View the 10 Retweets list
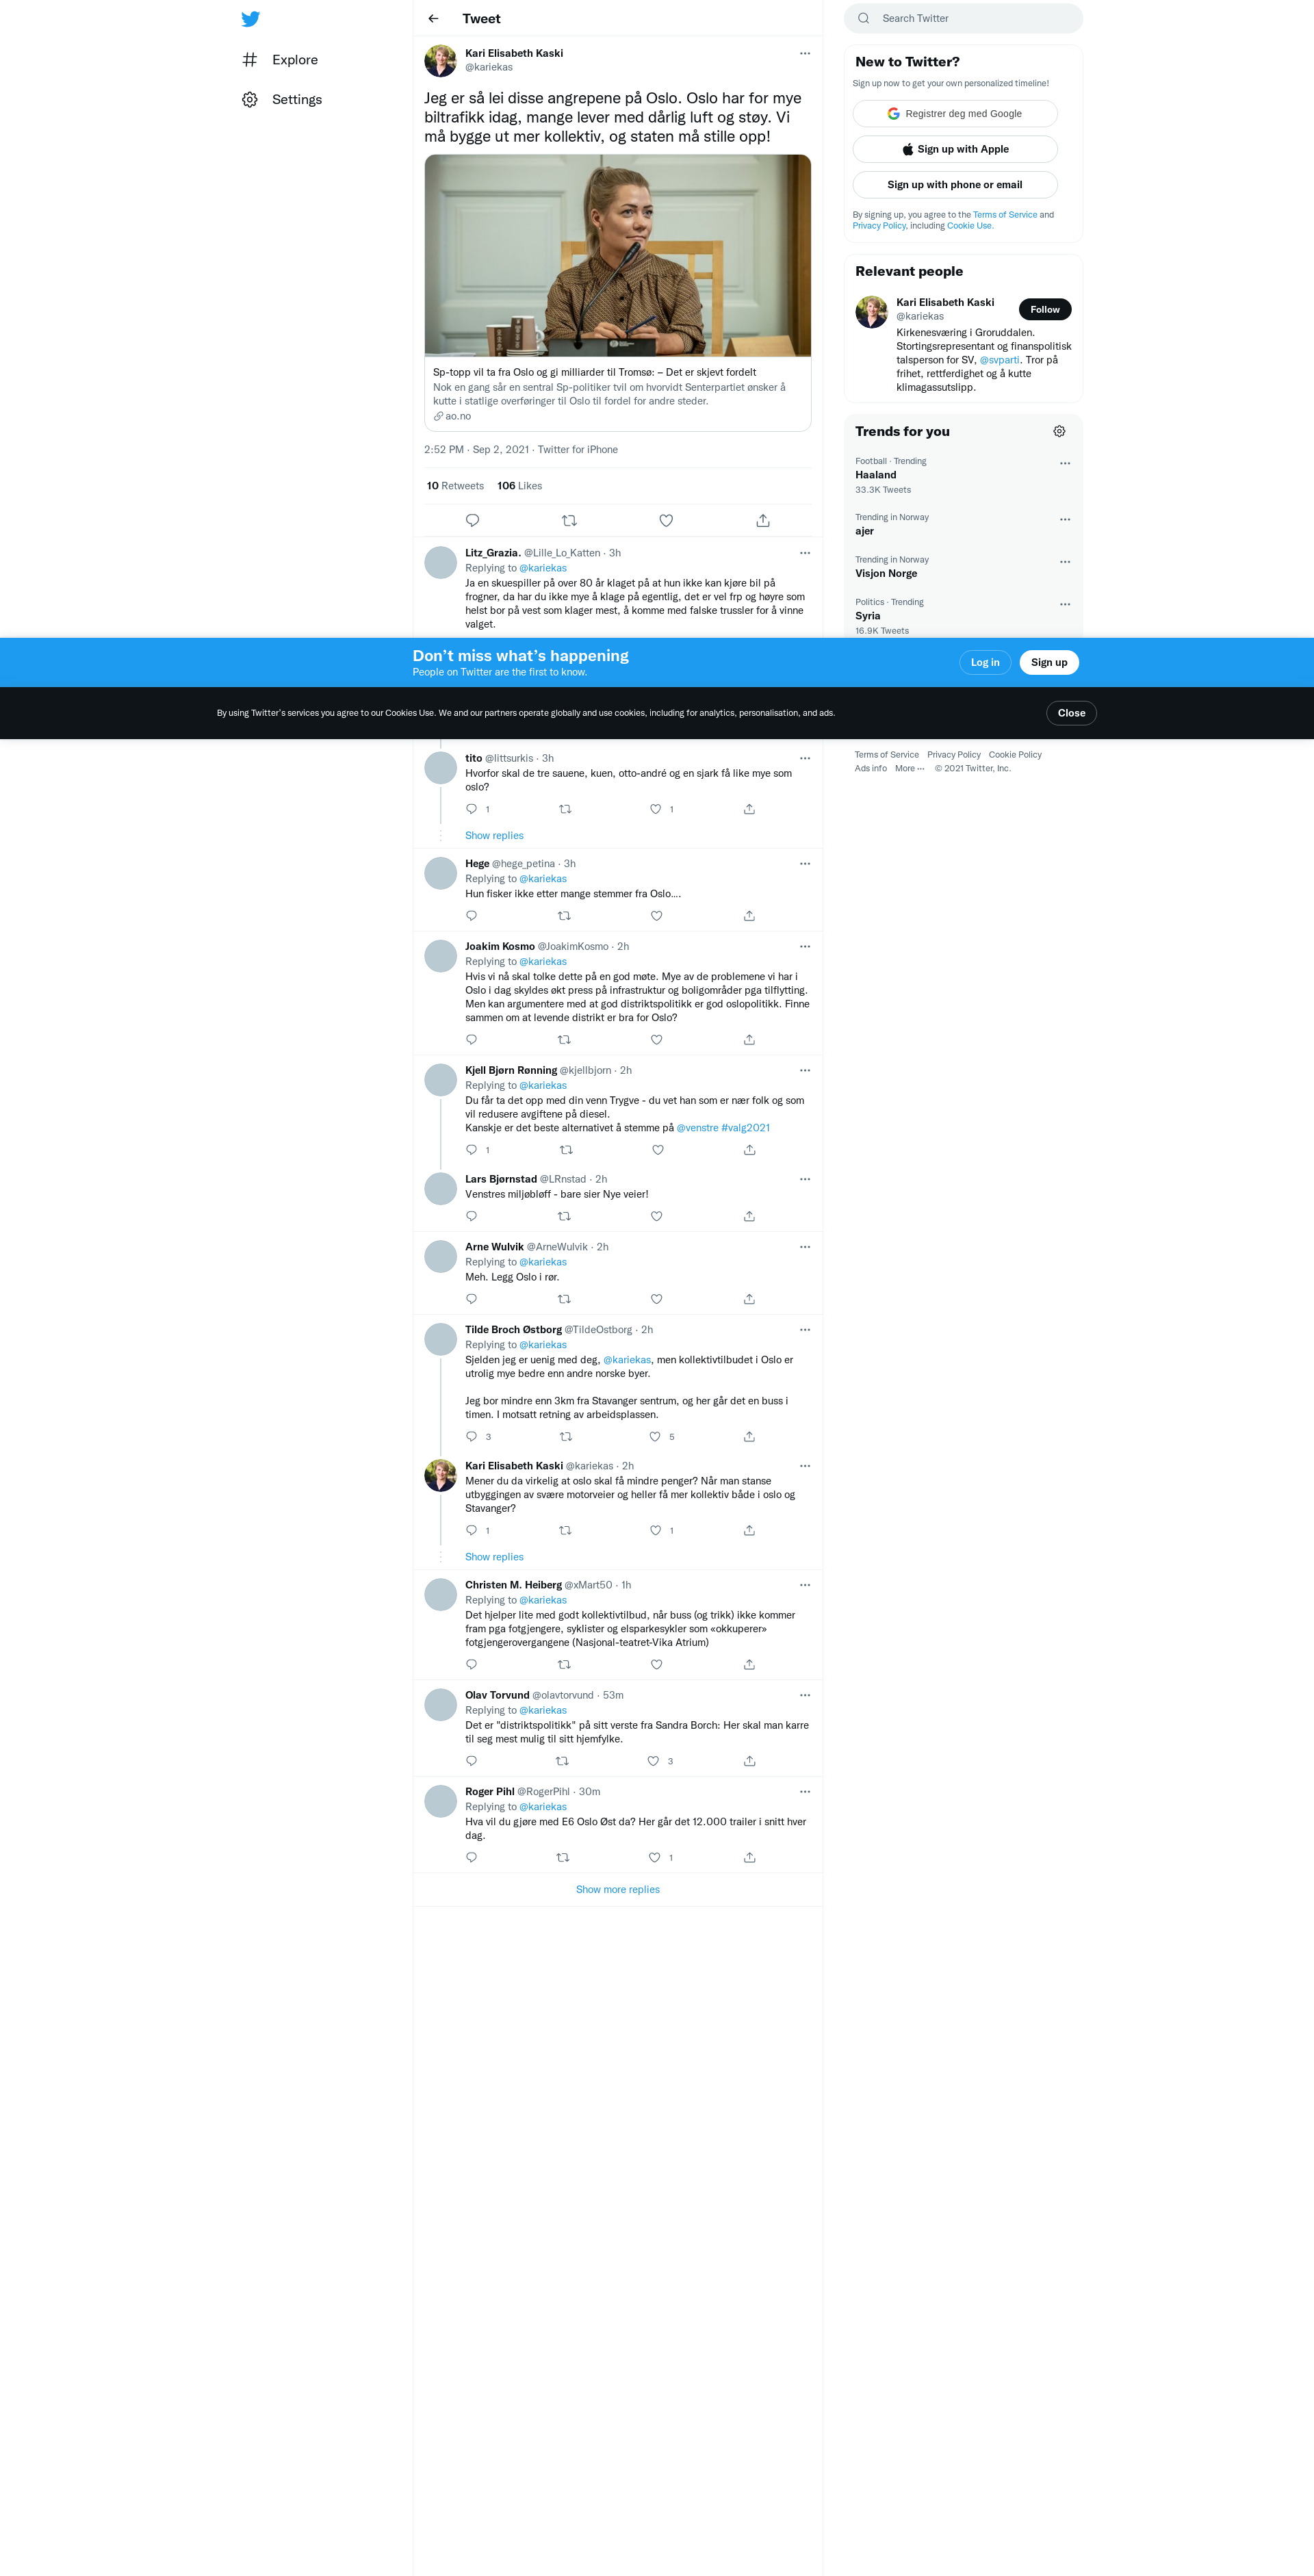This screenshot has width=1314, height=2576. 455,486
